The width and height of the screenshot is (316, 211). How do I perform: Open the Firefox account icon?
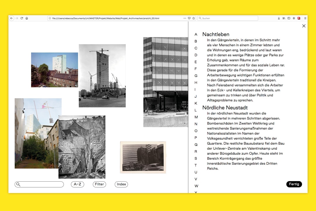click(294, 18)
